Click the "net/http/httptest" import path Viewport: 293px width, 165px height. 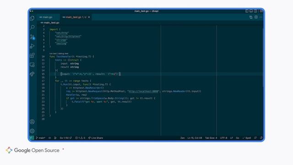(x=68, y=36)
